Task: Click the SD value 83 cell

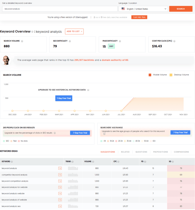Action: pyautogui.click(x=181, y=206)
